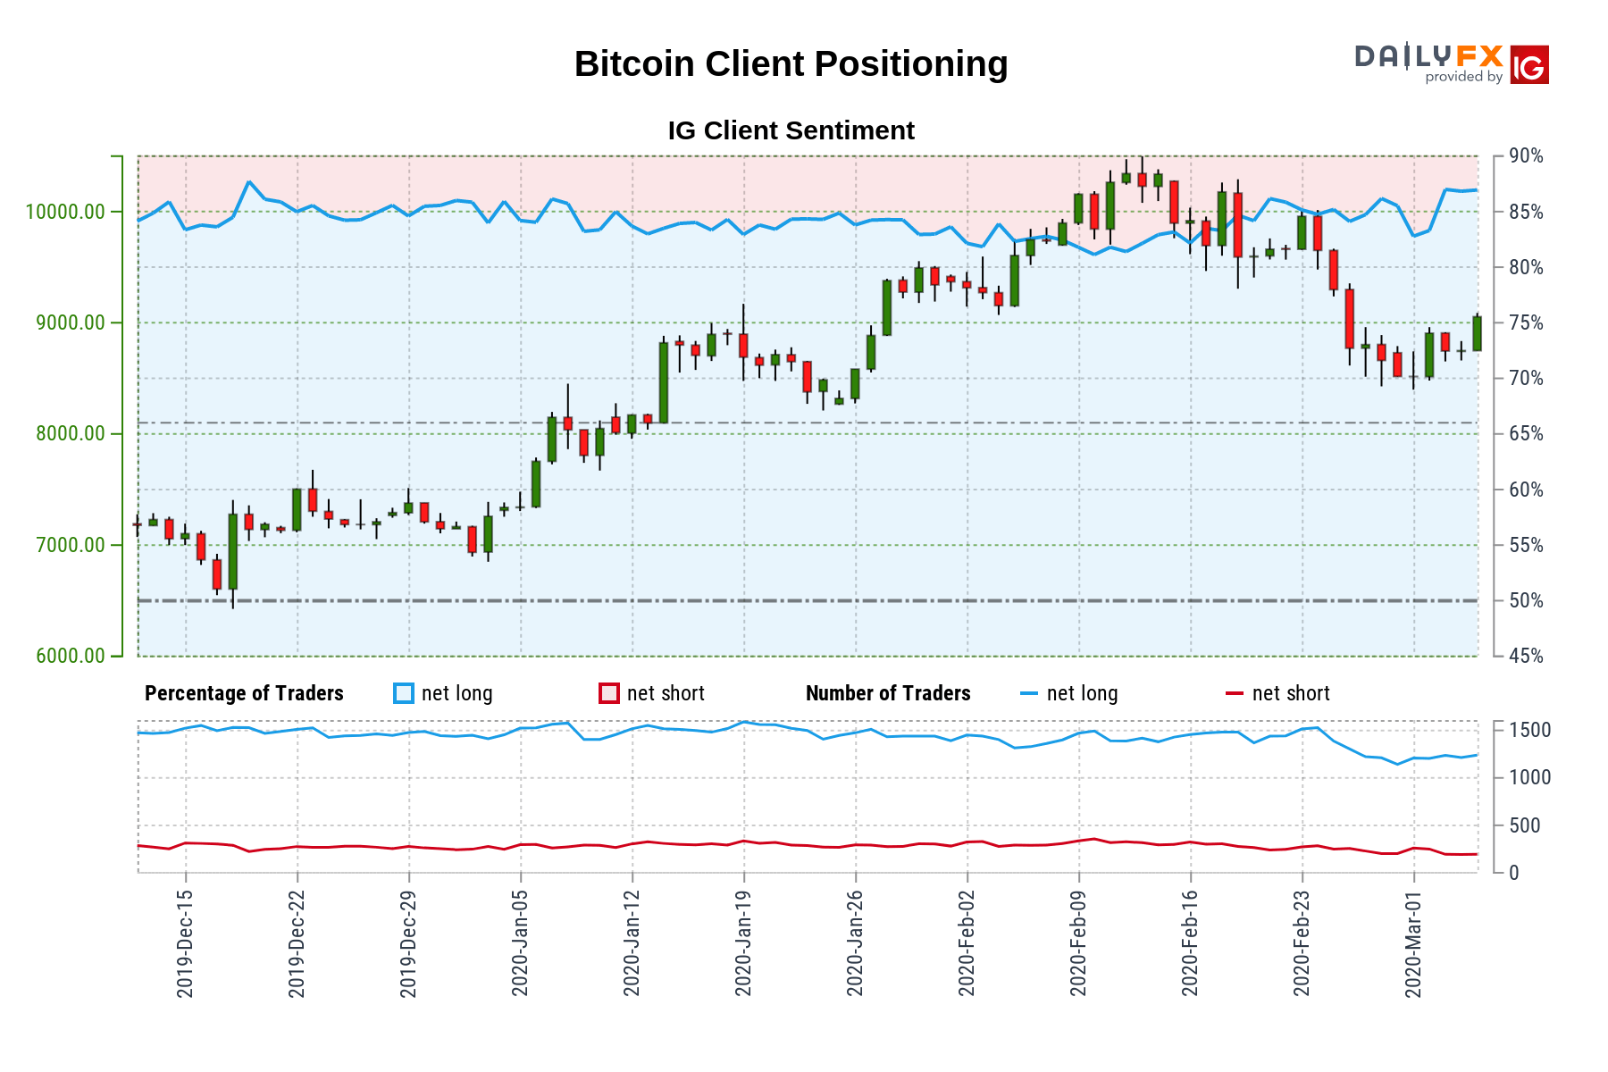
Task: Click the blue net long line legend marker
Action: point(1029,693)
